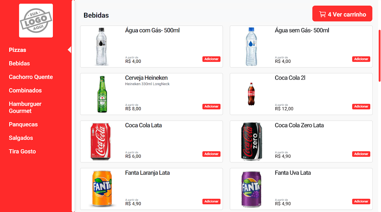This screenshot has width=381, height=212.
Task: Add Coca Cola 2l to the order
Action: click(x=361, y=107)
